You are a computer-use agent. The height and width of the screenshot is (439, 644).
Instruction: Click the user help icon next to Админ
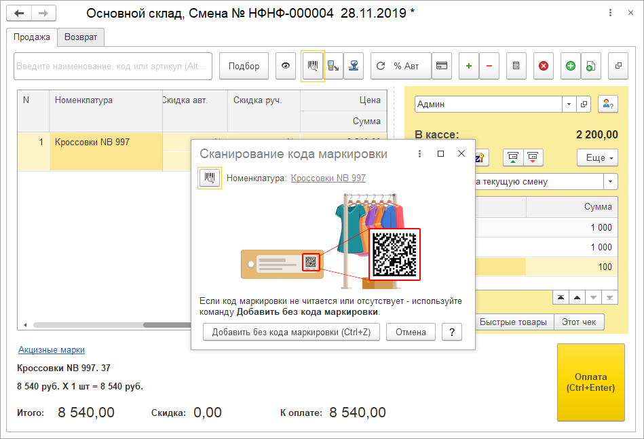(607, 104)
